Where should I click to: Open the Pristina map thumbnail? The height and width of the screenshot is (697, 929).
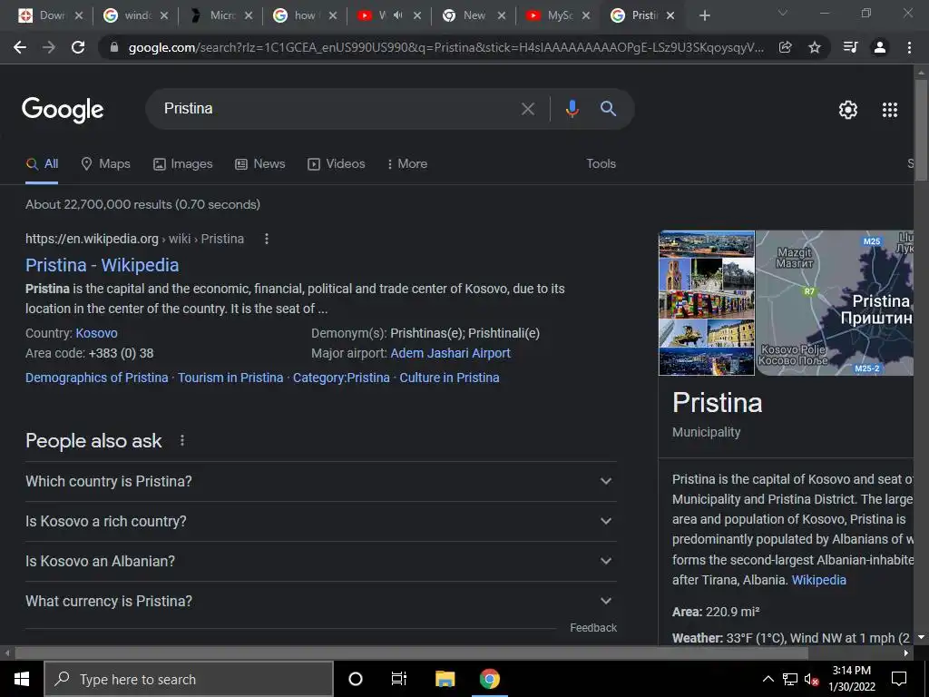click(835, 303)
